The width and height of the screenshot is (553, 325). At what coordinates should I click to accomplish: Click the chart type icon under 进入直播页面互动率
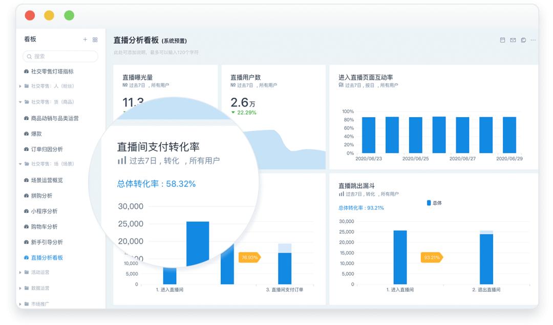(341, 85)
